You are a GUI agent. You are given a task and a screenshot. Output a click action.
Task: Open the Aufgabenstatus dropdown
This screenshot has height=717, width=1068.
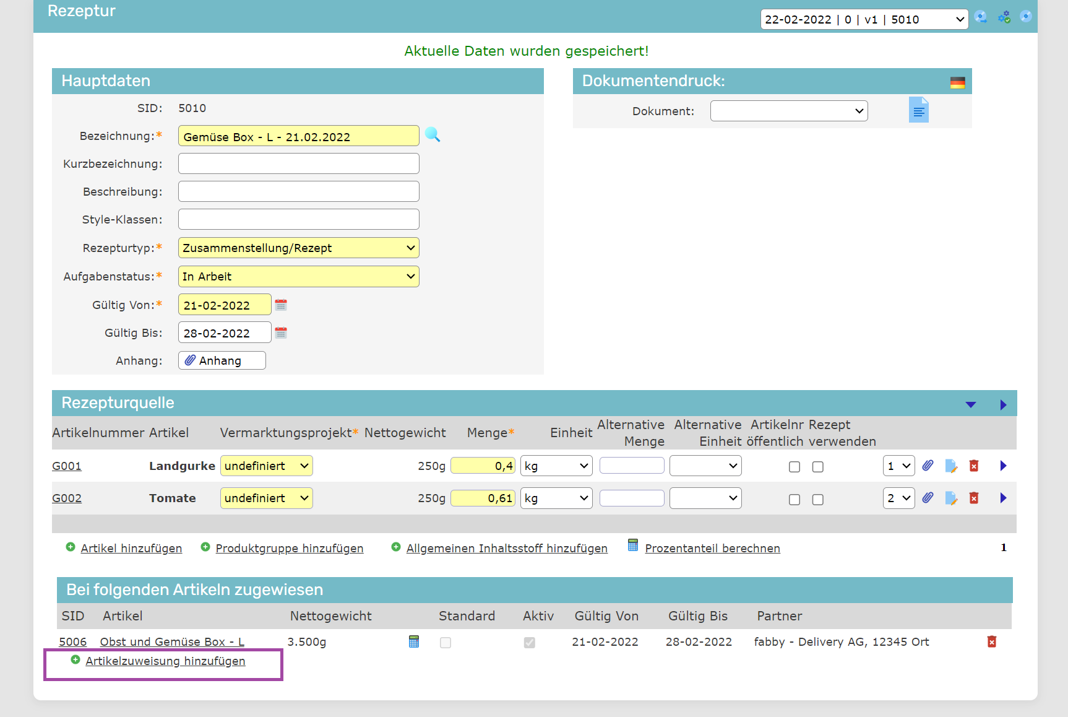pyautogui.click(x=298, y=276)
